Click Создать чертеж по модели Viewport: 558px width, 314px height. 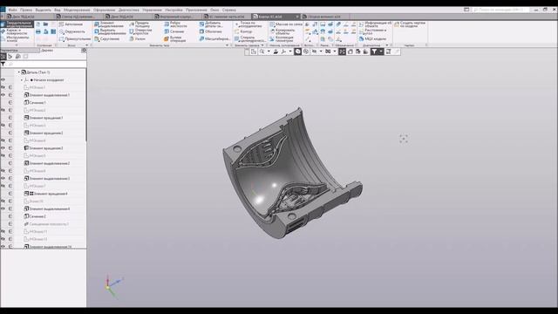pos(410,24)
